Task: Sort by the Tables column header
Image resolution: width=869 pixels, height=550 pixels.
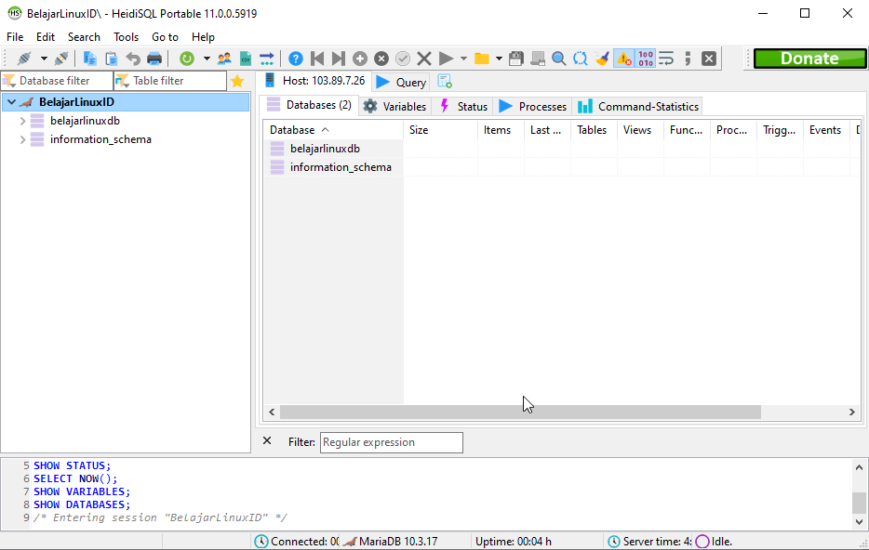Action: pos(595,130)
